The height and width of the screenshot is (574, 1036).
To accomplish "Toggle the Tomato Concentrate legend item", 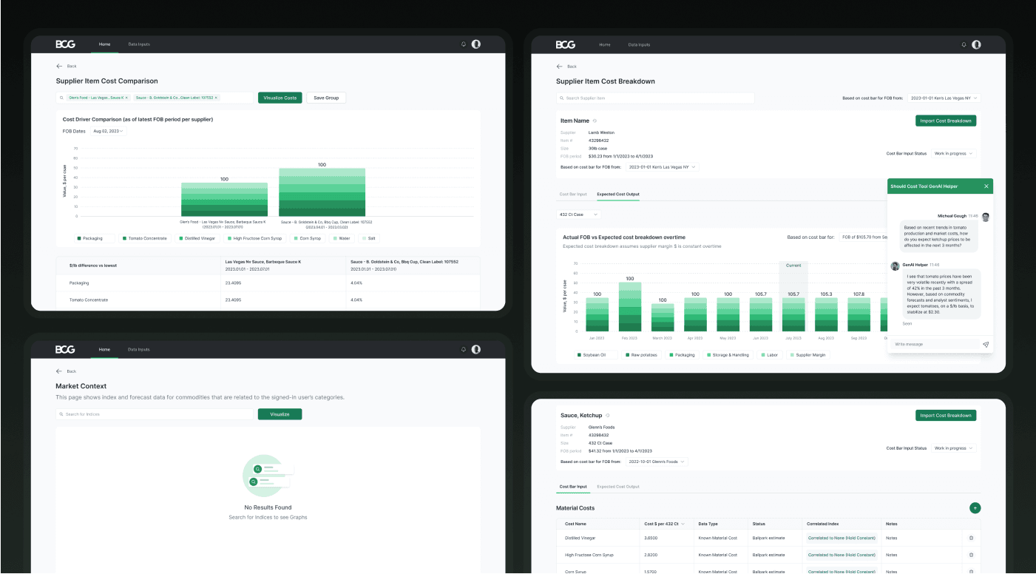I will click(145, 238).
